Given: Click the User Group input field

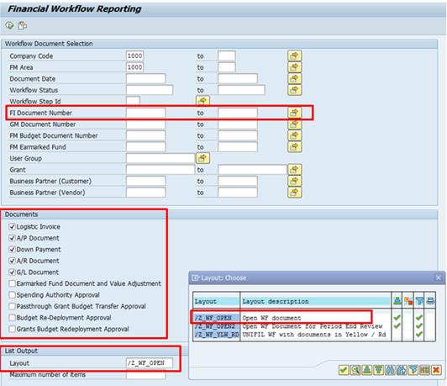Looking at the screenshot, I should pos(160,158).
